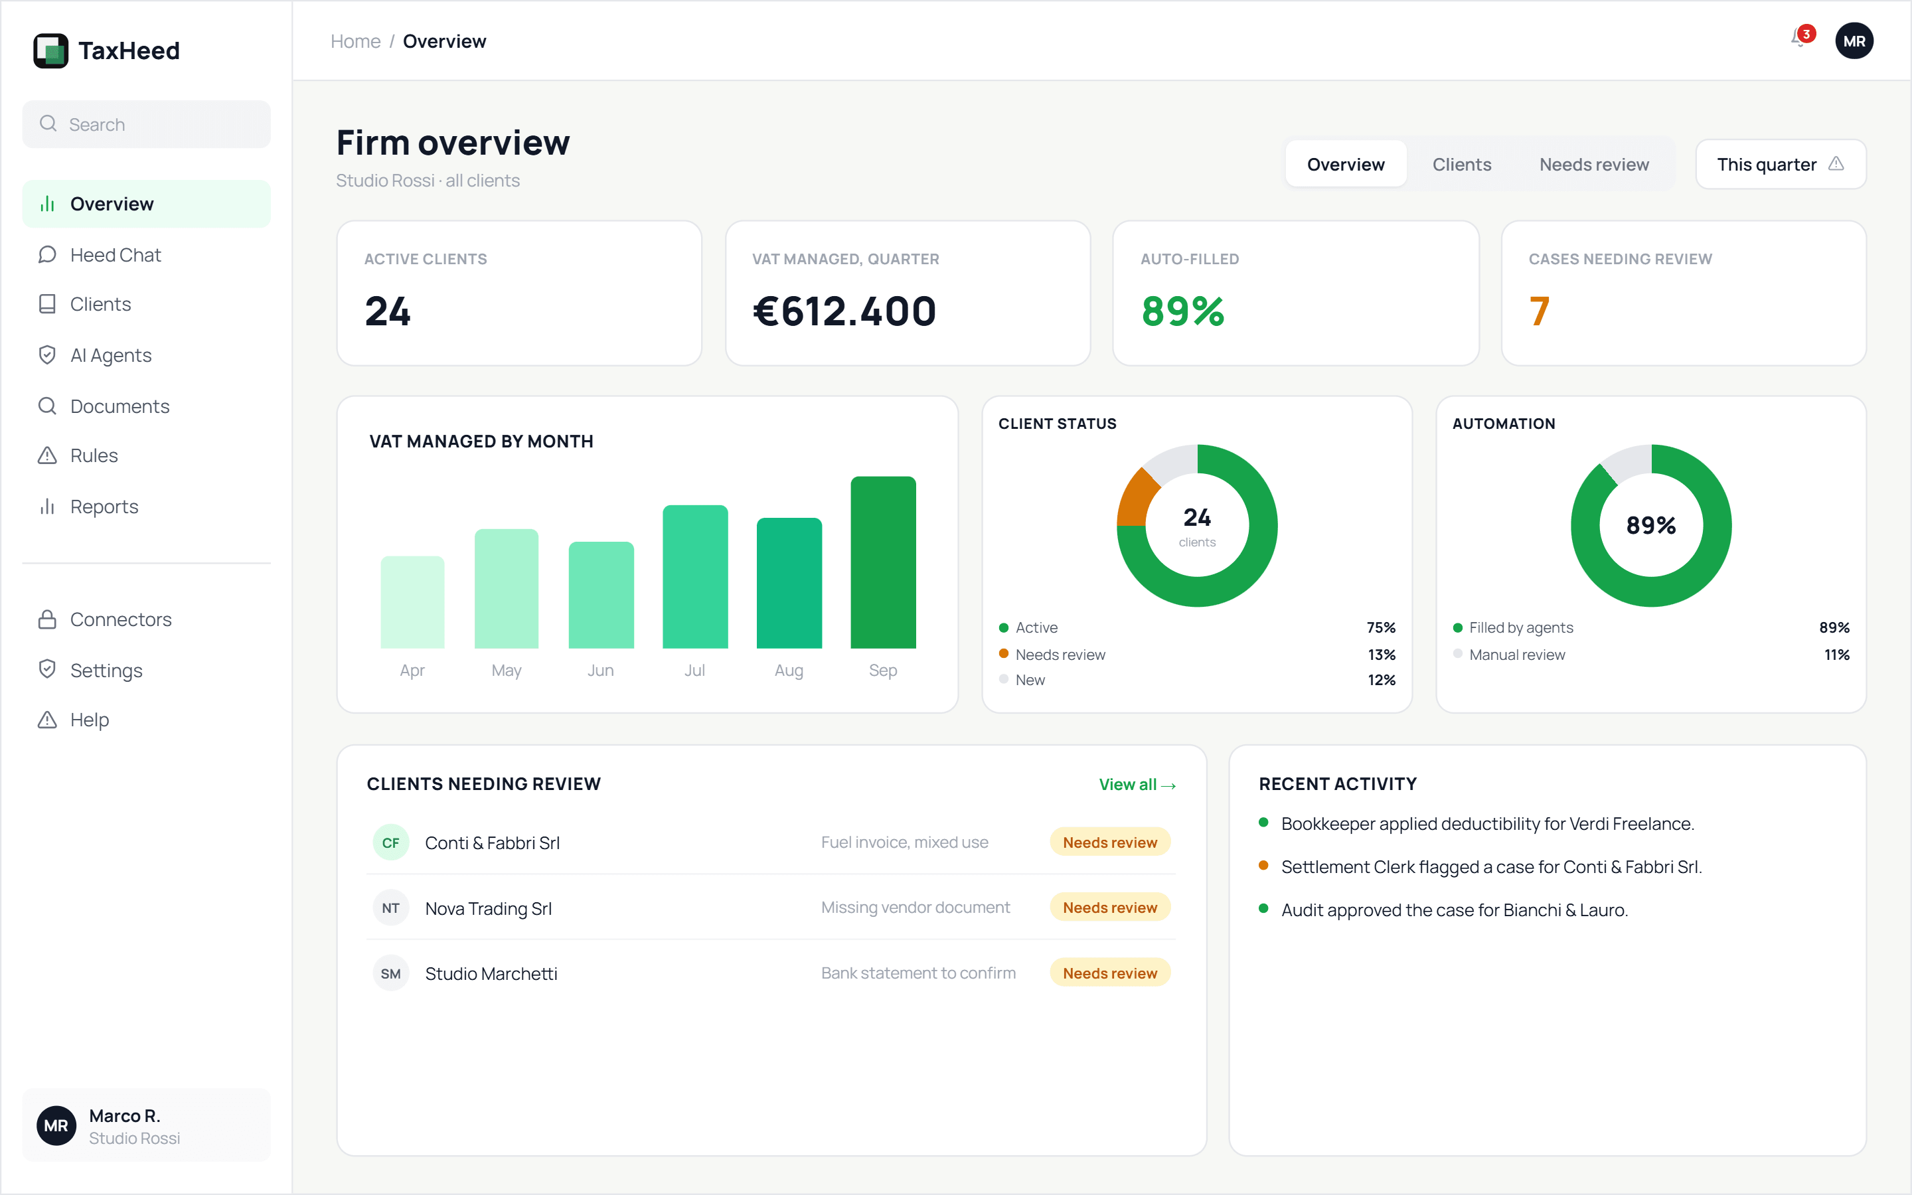The image size is (1912, 1195).
Task: Open the This quarter dropdown
Action: (x=1780, y=165)
